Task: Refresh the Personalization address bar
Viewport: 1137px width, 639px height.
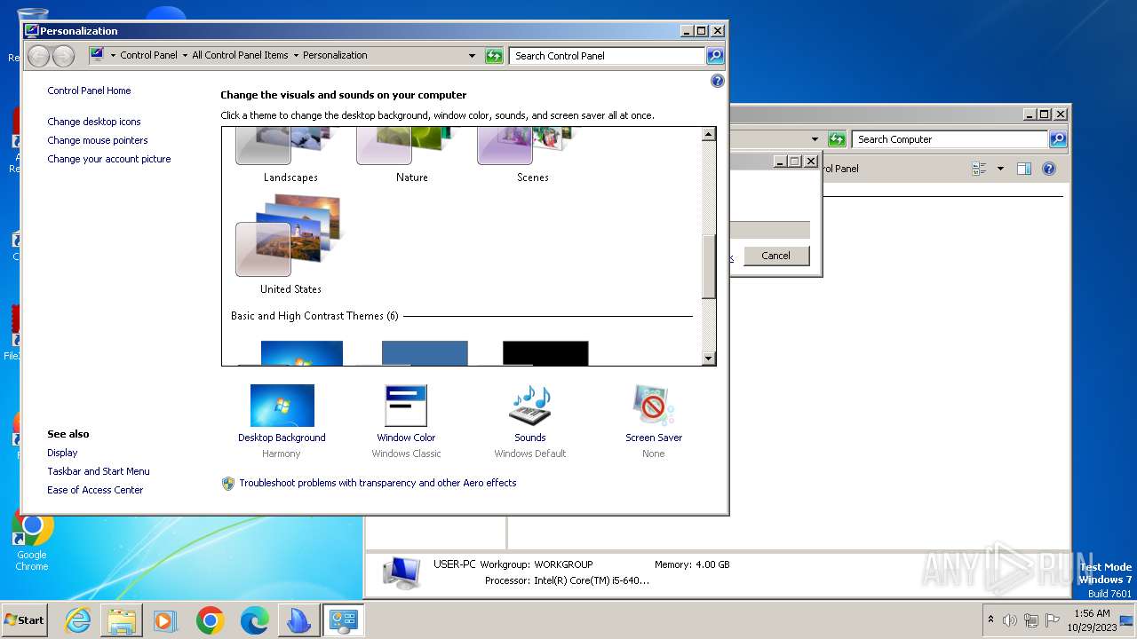Action: pos(494,56)
